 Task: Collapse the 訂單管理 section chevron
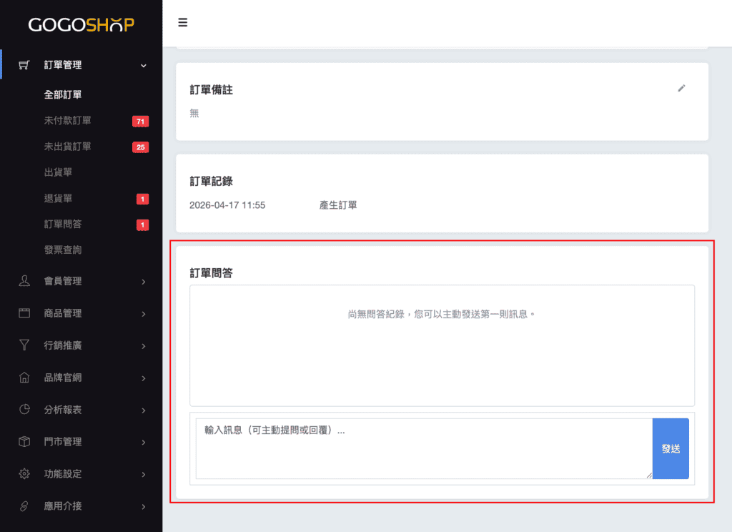144,66
